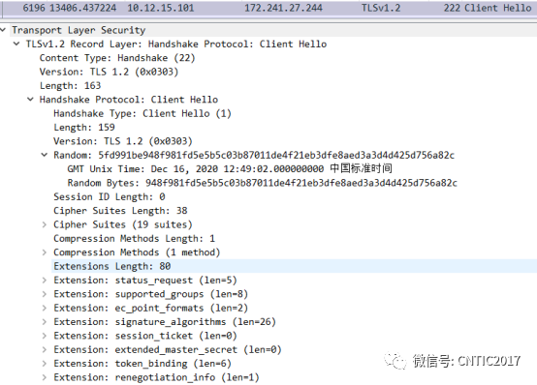The width and height of the screenshot is (537, 385).
Task: Expand Cipher Suites (19 suites)
Action: coord(45,224)
